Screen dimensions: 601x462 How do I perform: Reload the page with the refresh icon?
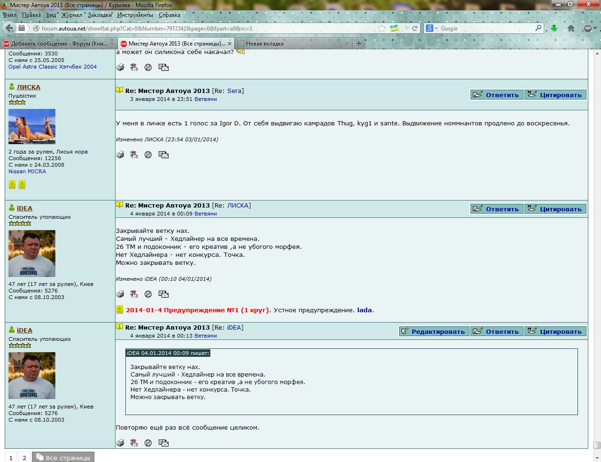coord(415,28)
